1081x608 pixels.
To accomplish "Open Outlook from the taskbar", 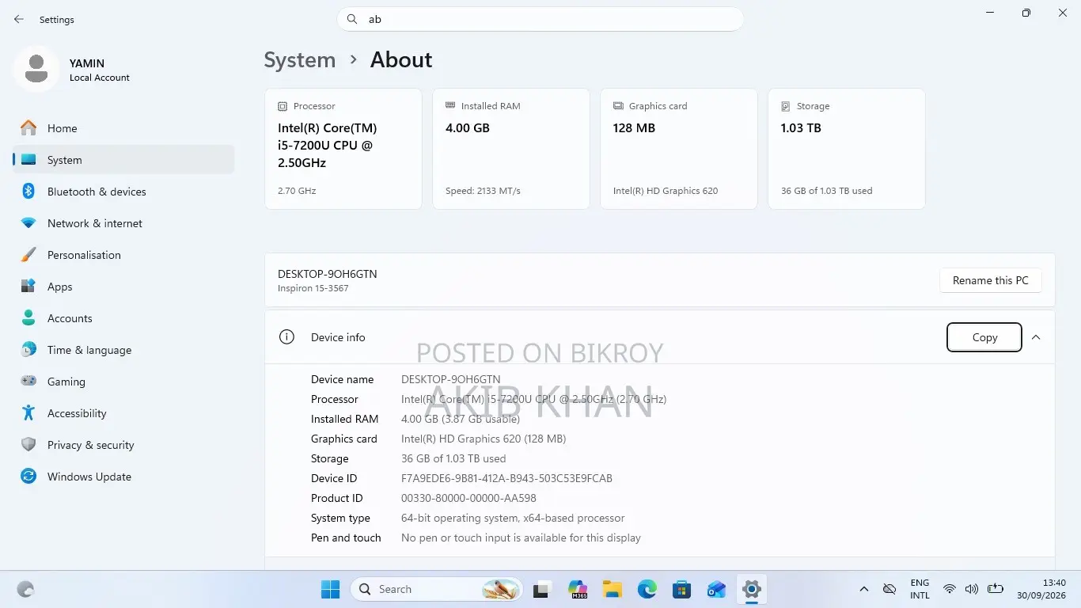I will [x=717, y=589].
